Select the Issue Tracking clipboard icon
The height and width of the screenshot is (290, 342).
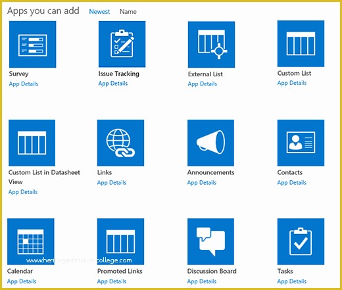point(122,44)
